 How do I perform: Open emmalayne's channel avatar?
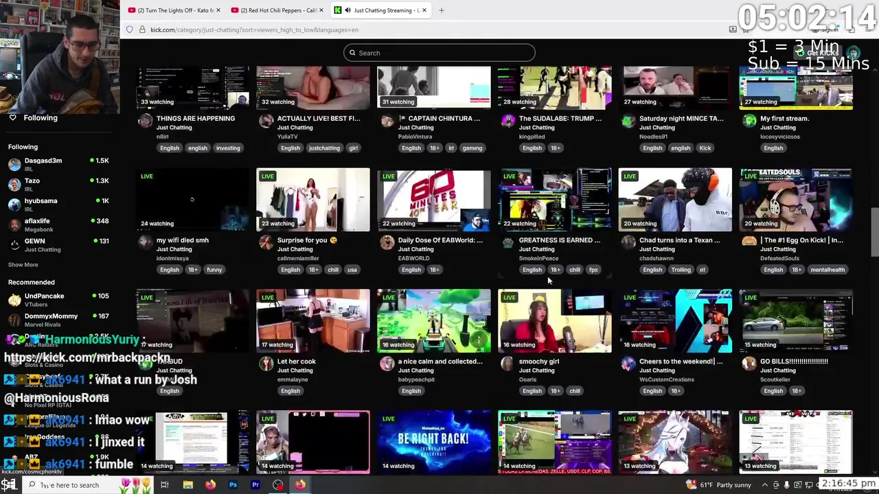266,364
